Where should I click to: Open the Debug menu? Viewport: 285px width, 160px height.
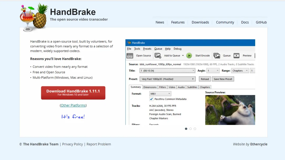click(177, 49)
